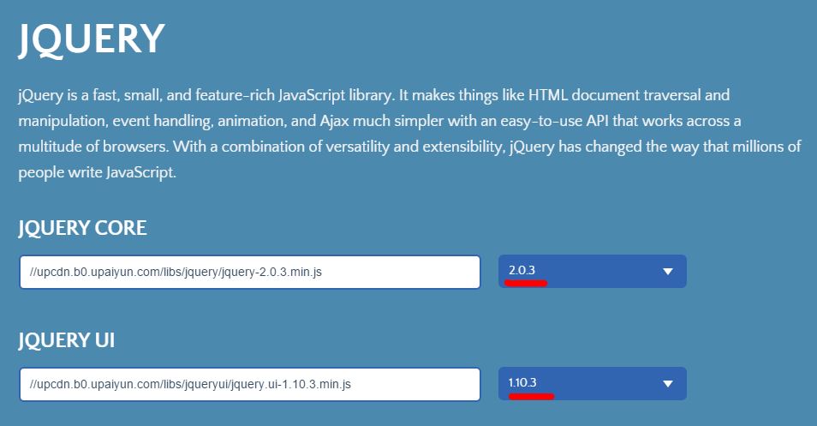Click the jQuery Core CDN URL field
Screen dimensions: 817x426
[x=249, y=272]
